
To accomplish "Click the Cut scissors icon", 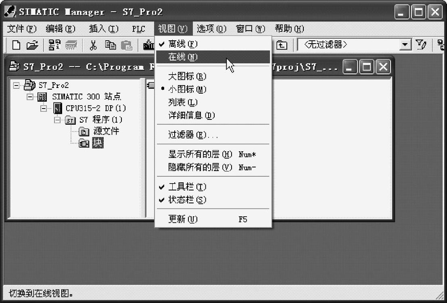I will click(x=93, y=45).
